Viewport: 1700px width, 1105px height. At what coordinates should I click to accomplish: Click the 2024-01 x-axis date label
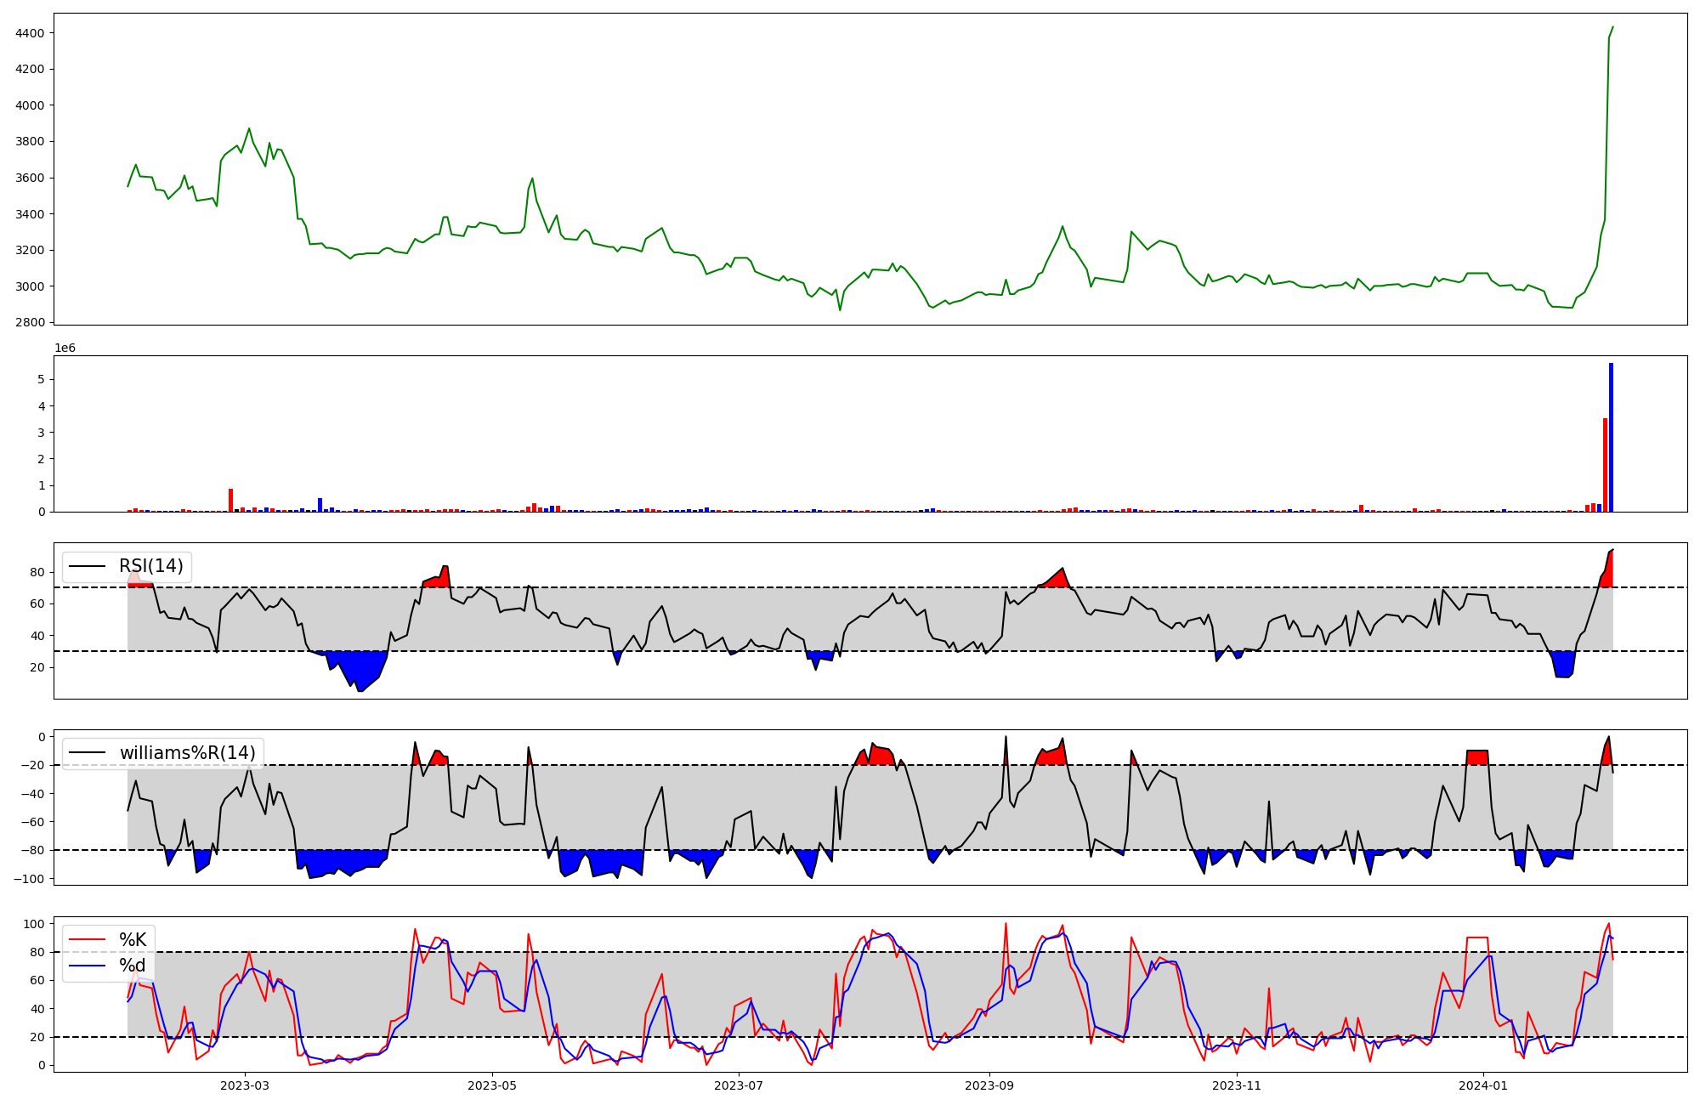pyautogui.click(x=1484, y=1085)
